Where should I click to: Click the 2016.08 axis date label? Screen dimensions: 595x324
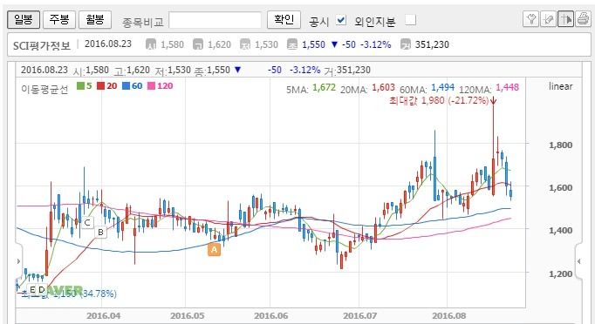tap(449, 315)
